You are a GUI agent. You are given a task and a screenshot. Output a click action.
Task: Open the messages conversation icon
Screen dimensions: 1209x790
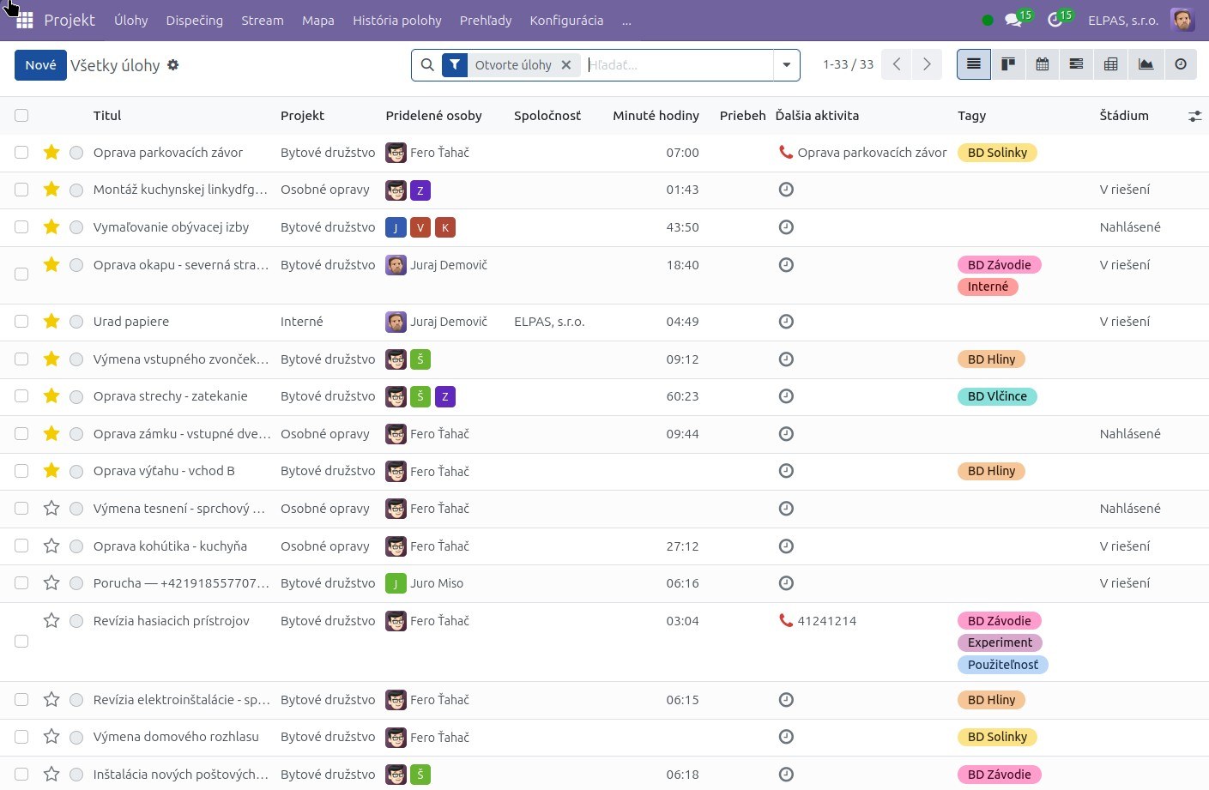coord(1013,20)
